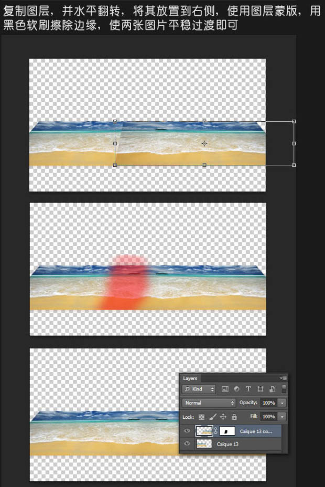This screenshot has width=325, height=487.
Task: Open the Fill slider dropdown arrow
Action: [282, 417]
